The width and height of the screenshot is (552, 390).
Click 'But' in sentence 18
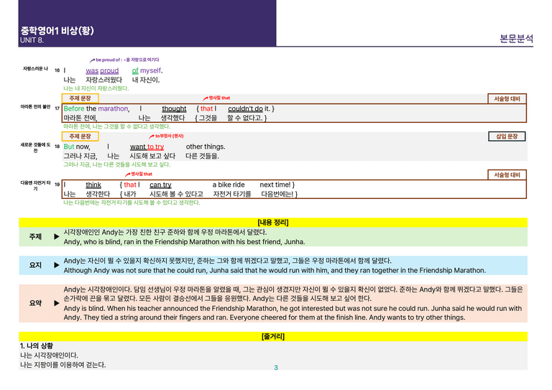(x=69, y=147)
